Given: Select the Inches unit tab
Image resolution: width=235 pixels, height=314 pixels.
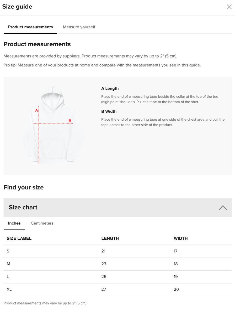Looking at the screenshot, I should [x=14, y=223].
